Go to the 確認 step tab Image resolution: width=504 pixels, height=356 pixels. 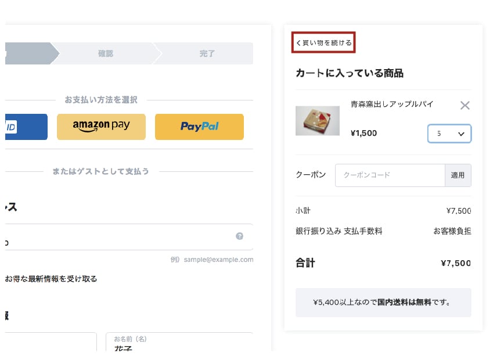coord(106,53)
